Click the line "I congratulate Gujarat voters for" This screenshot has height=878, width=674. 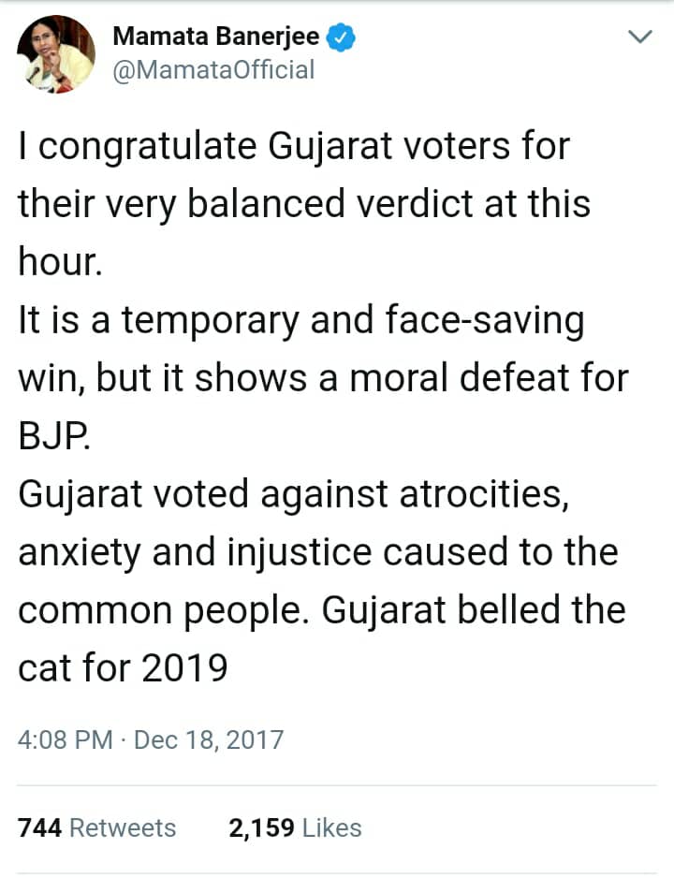(x=294, y=147)
